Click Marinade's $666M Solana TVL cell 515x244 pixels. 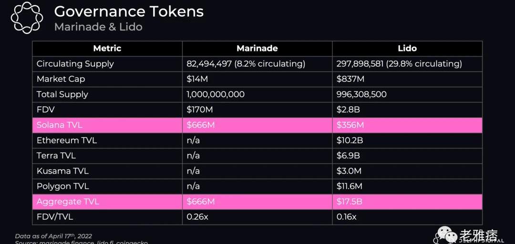(x=201, y=125)
